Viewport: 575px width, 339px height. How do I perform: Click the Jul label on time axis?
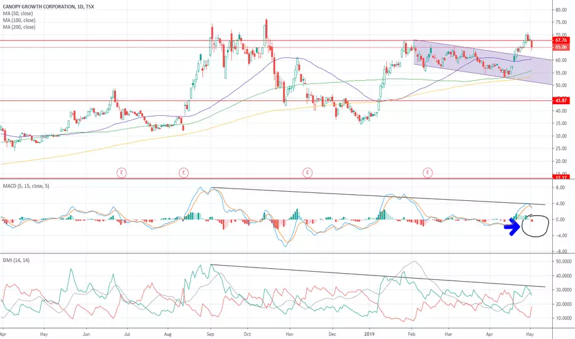point(127,334)
